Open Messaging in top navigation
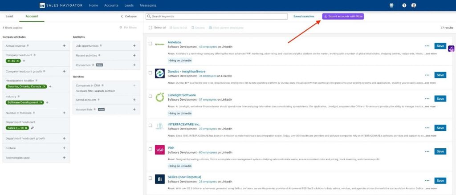The image size is (456, 195). [x=148, y=5]
